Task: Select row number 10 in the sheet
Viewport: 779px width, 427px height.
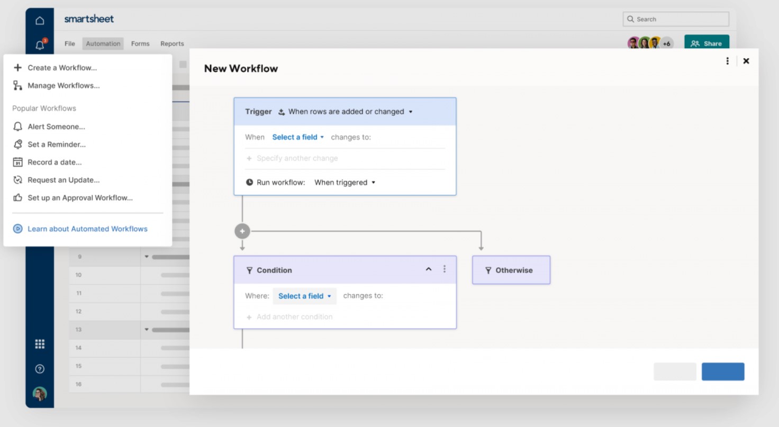Action: pyautogui.click(x=78, y=275)
